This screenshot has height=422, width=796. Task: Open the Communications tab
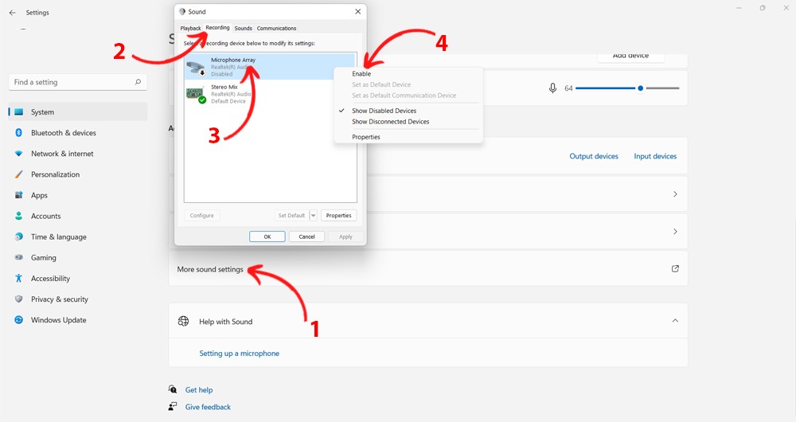(276, 29)
